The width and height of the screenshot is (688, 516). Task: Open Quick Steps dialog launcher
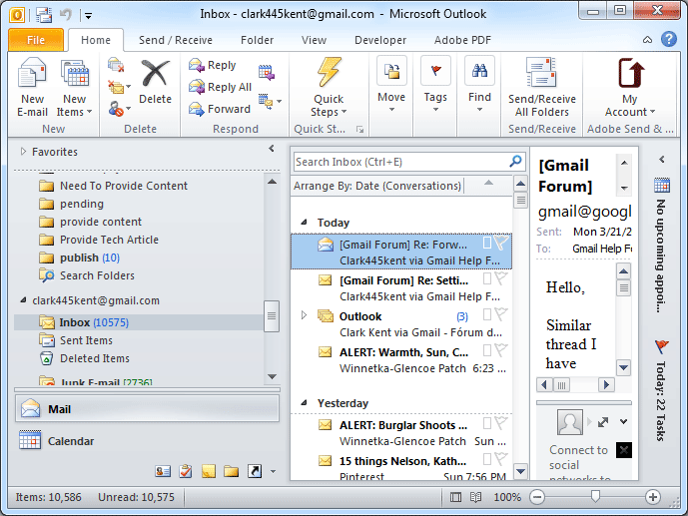(x=359, y=130)
